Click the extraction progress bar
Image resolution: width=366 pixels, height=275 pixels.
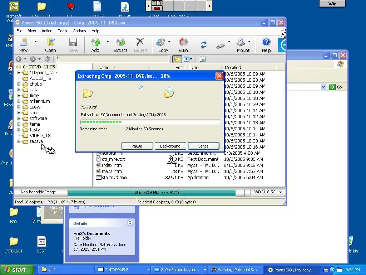(x=150, y=122)
